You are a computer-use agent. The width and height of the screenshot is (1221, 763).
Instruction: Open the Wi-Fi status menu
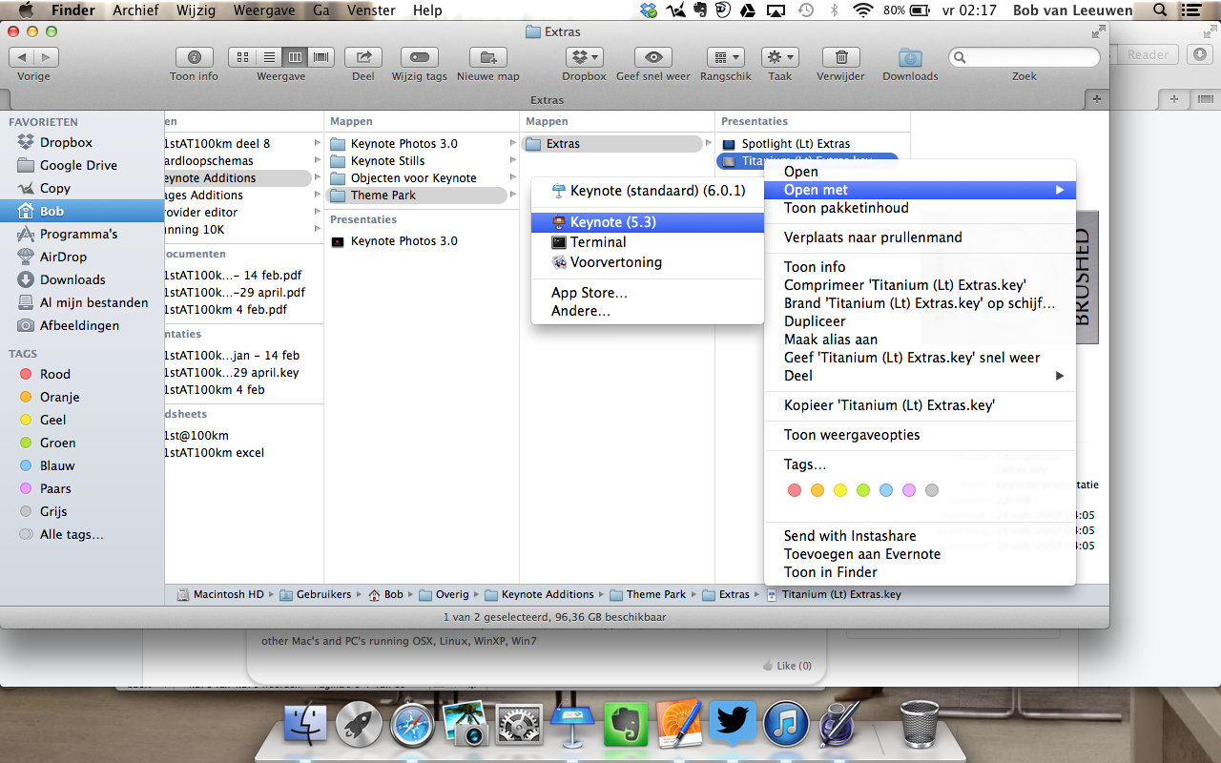pos(863,10)
